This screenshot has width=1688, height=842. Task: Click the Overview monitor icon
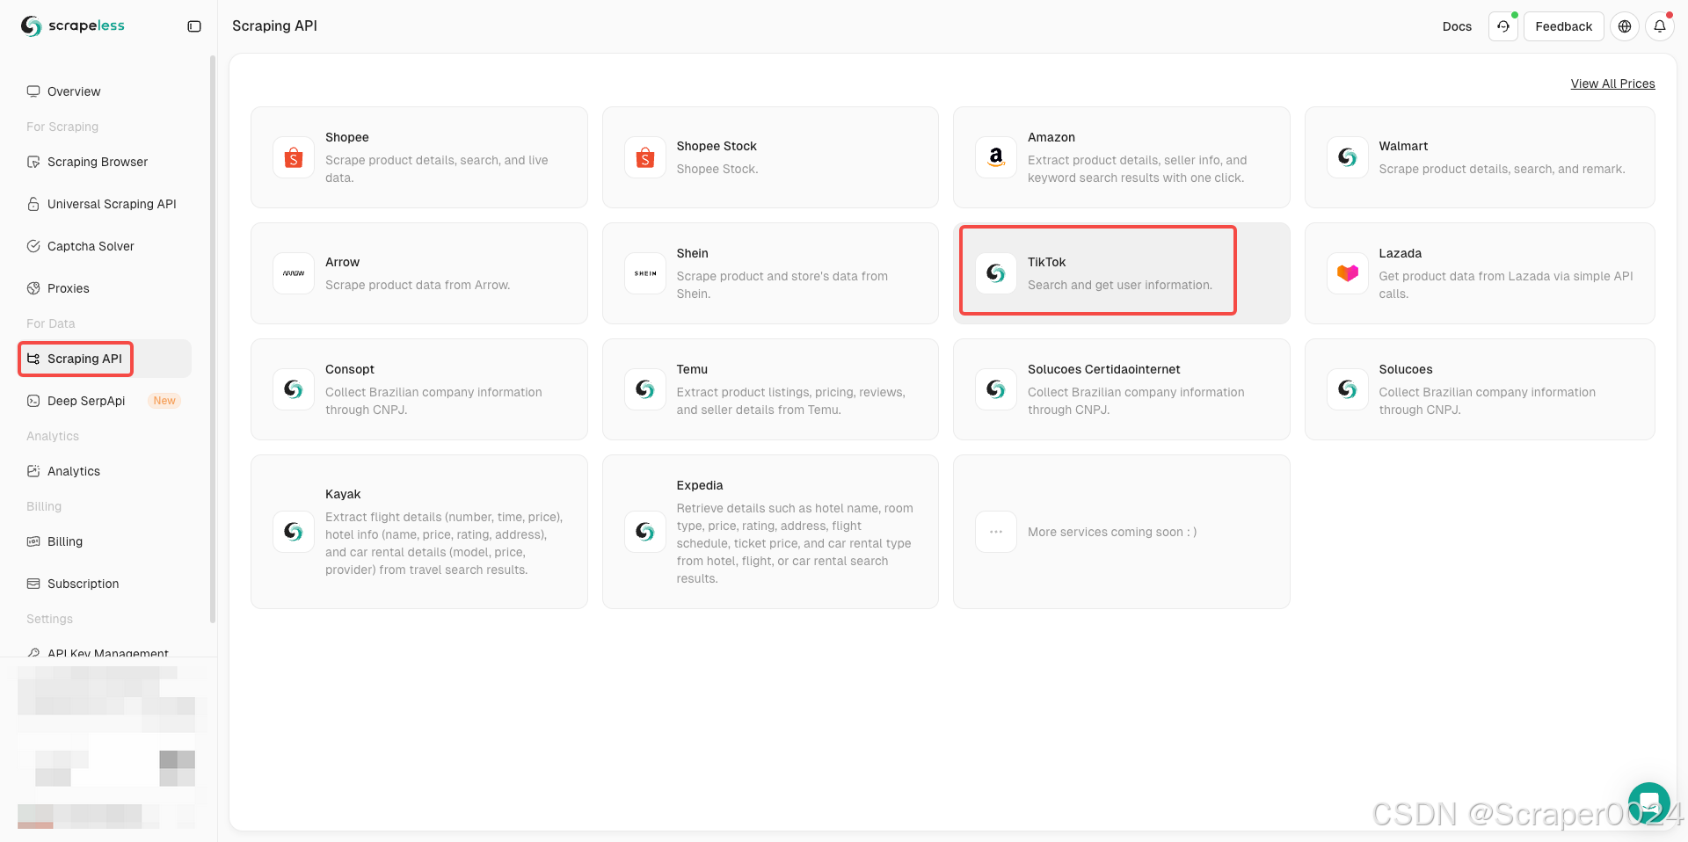click(33, 91)
